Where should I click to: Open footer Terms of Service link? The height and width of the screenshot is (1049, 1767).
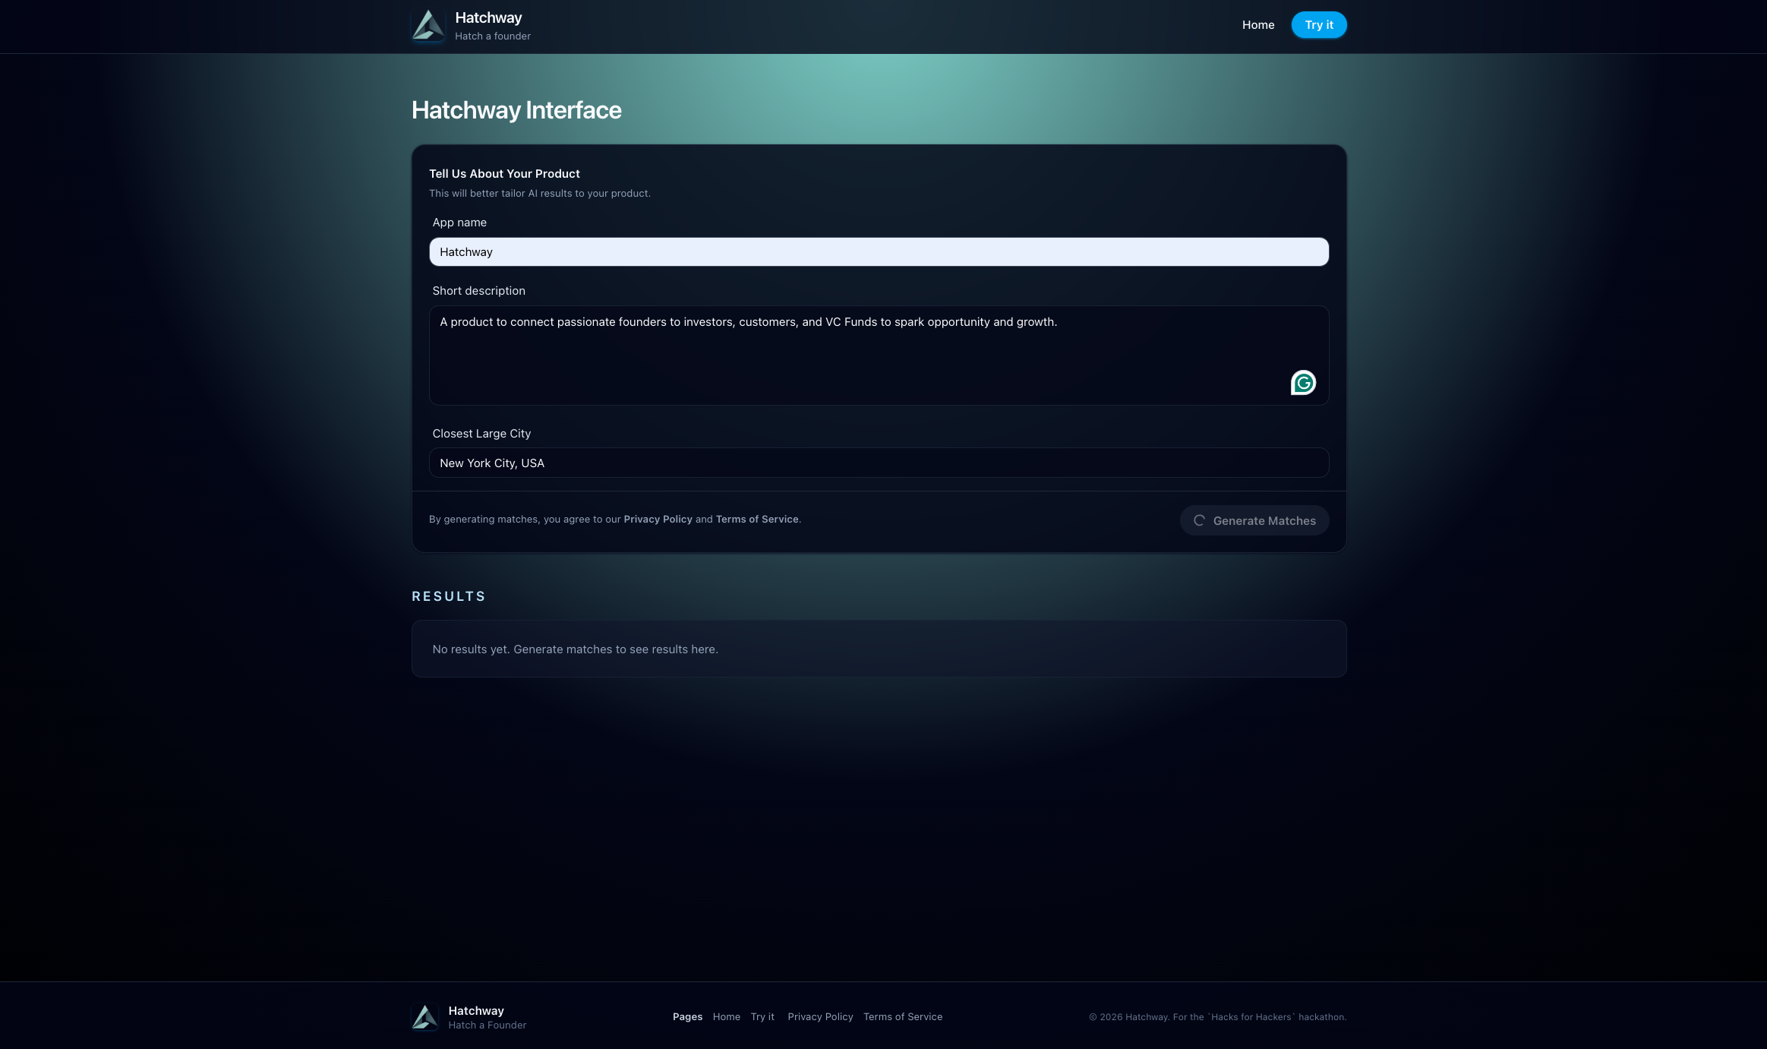click(x=902, y=1017)
